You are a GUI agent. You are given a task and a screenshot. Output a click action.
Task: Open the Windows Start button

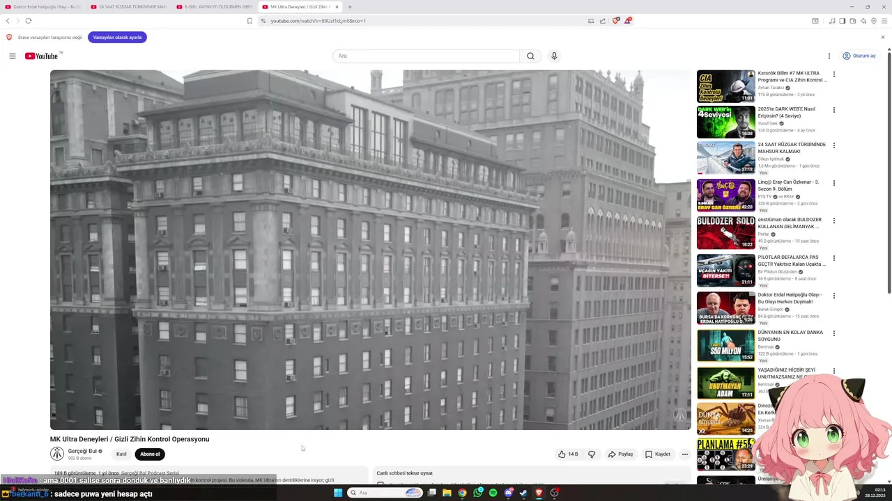[x=338, y=493]
